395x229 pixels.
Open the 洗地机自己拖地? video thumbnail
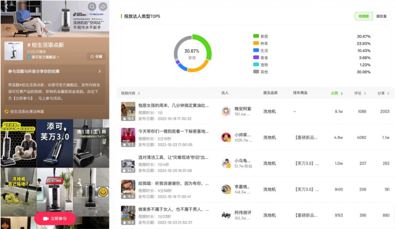[x=19, y=192]
